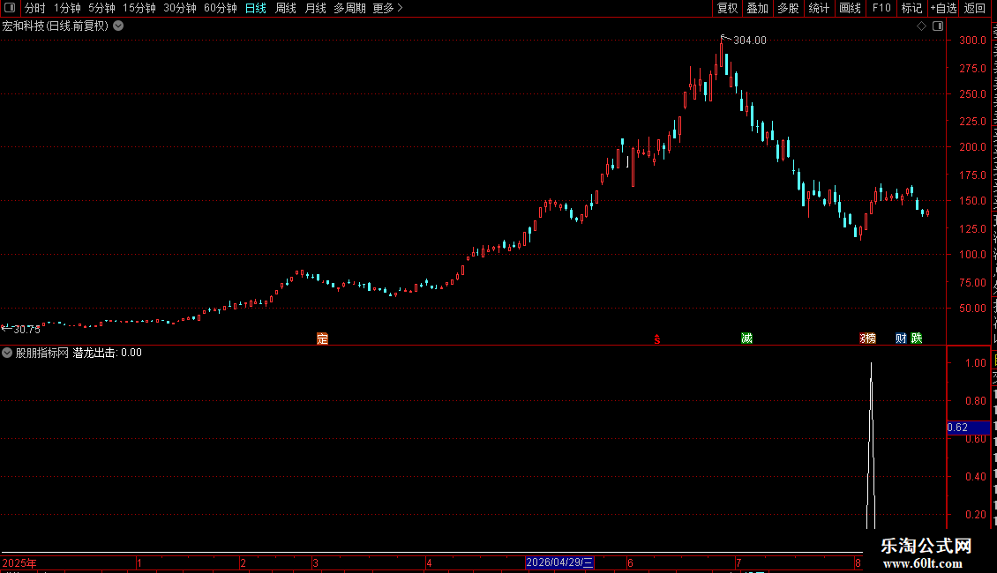The image size is (997, 573).
Task: Toggle the side panel icon beside the diamond
Action: point(938,26)
